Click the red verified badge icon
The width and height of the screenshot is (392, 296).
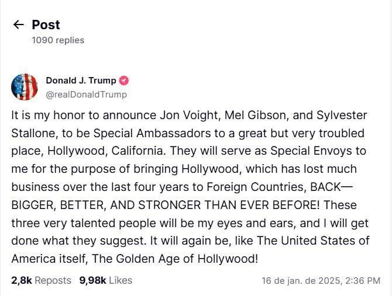124,81
